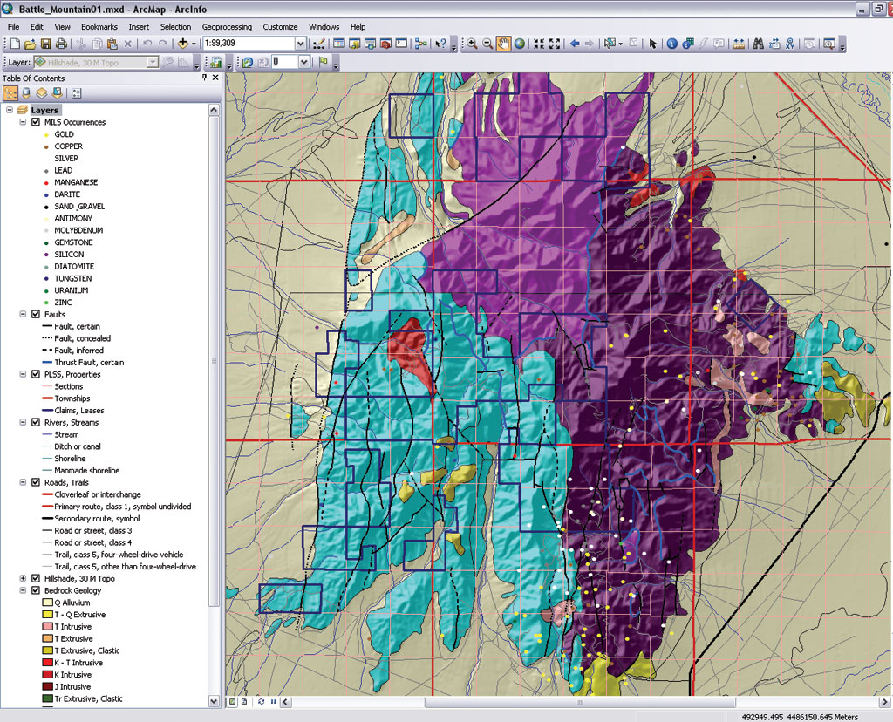893x722 pixels.
Task: Turn off Roads, Trails layer
Action: (x=36, y=482)
